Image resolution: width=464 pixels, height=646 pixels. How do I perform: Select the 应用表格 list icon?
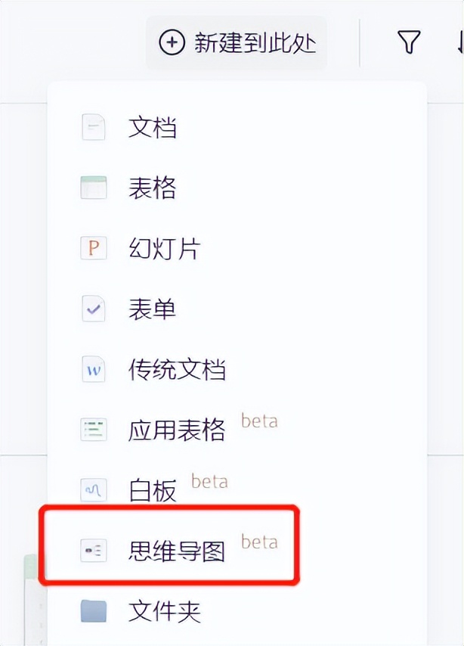point(94,430)
